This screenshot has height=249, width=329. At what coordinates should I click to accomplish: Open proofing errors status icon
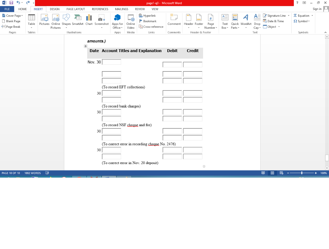(x=47, y=173)
